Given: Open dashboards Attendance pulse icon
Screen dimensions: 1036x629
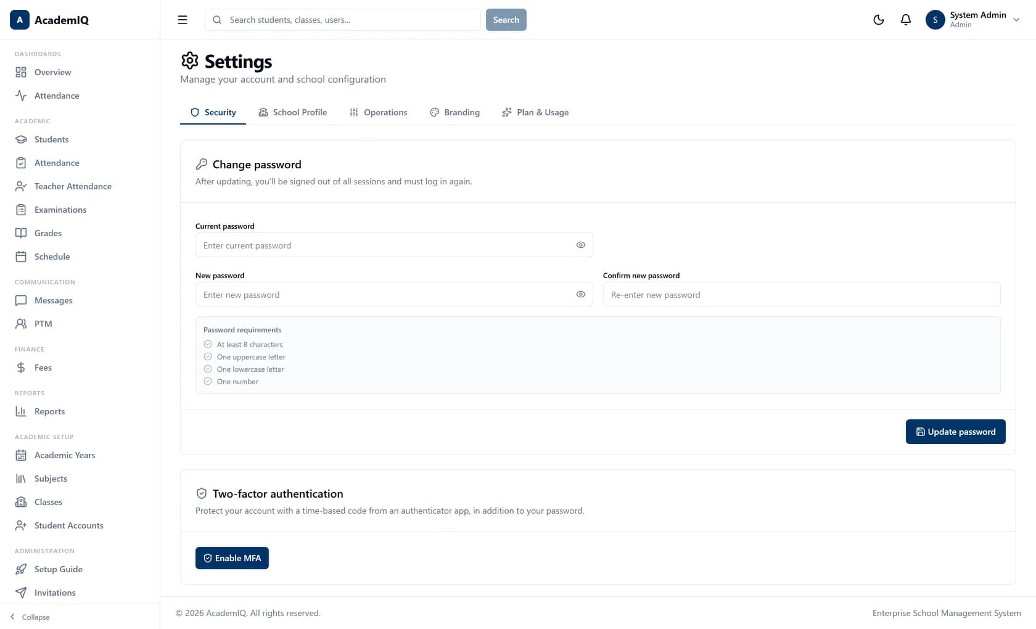Looking at the screenshot, I should click(21, 96).
